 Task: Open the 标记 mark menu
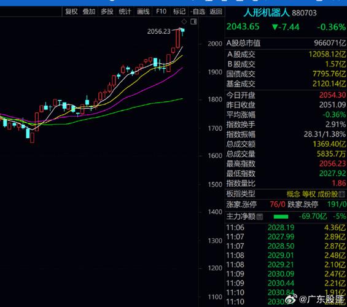[179, 12]
